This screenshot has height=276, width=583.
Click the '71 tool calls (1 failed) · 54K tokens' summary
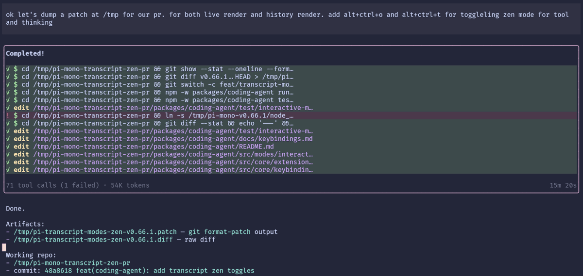pyautogui.click(x=78, y=185)
